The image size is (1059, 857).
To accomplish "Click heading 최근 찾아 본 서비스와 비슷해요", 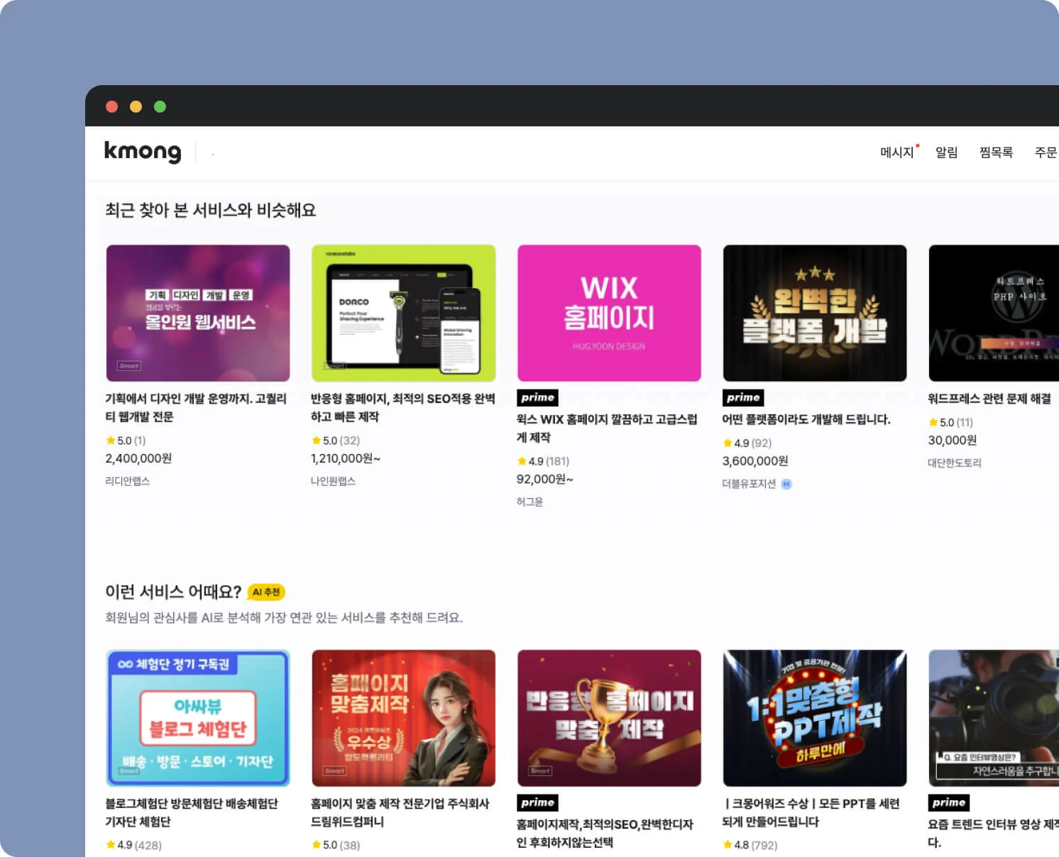I will (x=211, y=210).
